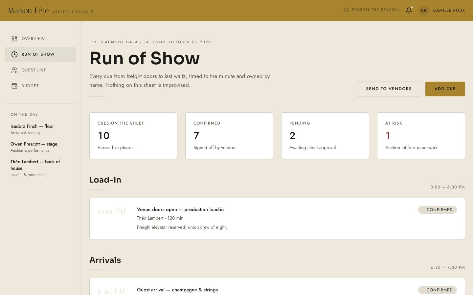Click the CR user avatar
This screenshot has height=295, width=473.
[x=424, y=10]
